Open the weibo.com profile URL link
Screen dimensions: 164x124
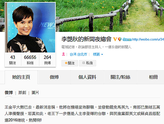[x=148, y=39]
